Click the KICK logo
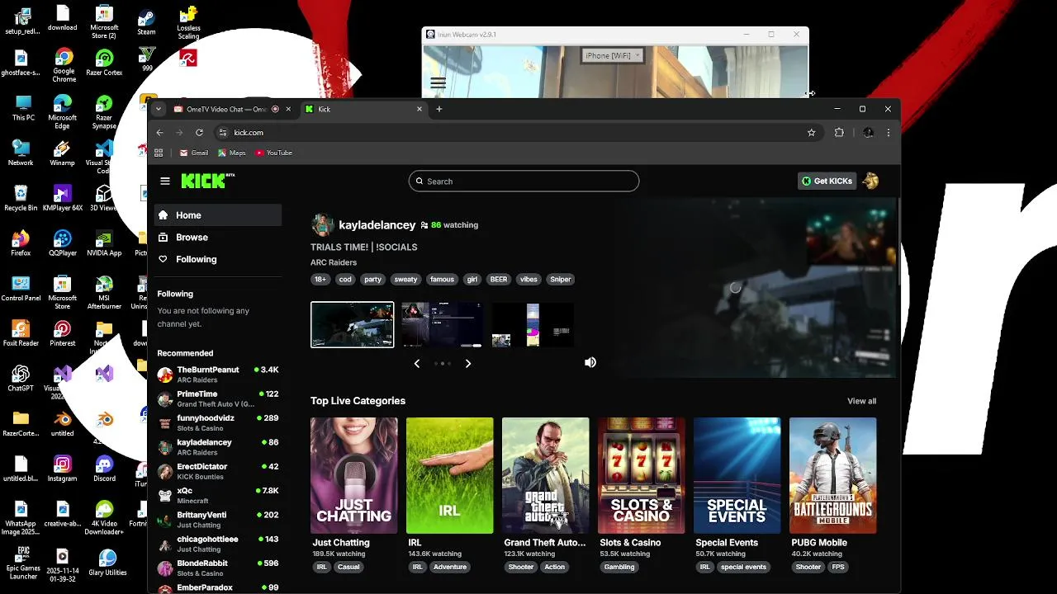 (207, 181)
